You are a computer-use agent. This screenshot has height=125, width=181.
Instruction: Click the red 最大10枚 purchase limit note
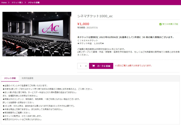tap(135, 66)
